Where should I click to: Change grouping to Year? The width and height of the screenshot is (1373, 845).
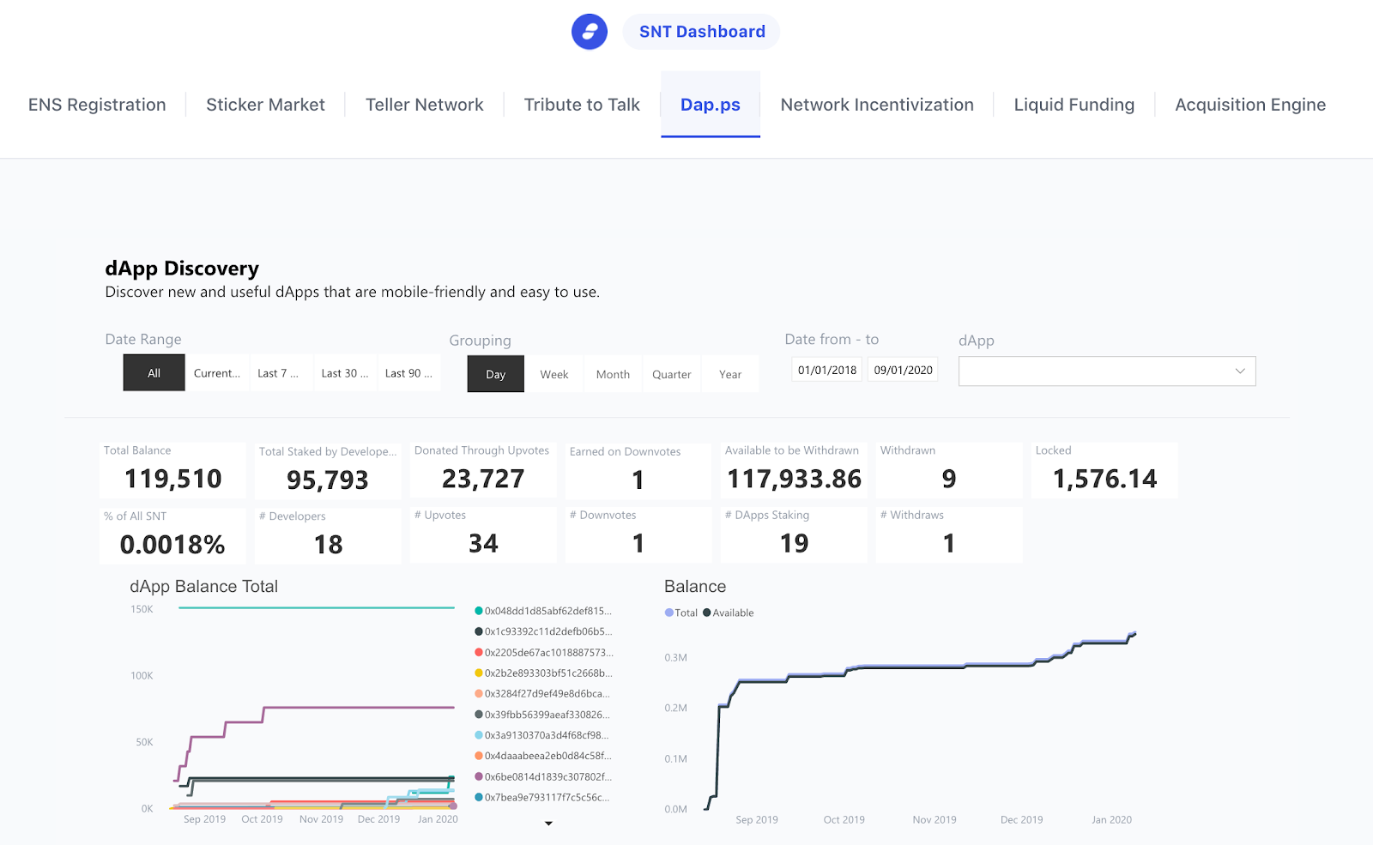(x=729, y=373)
